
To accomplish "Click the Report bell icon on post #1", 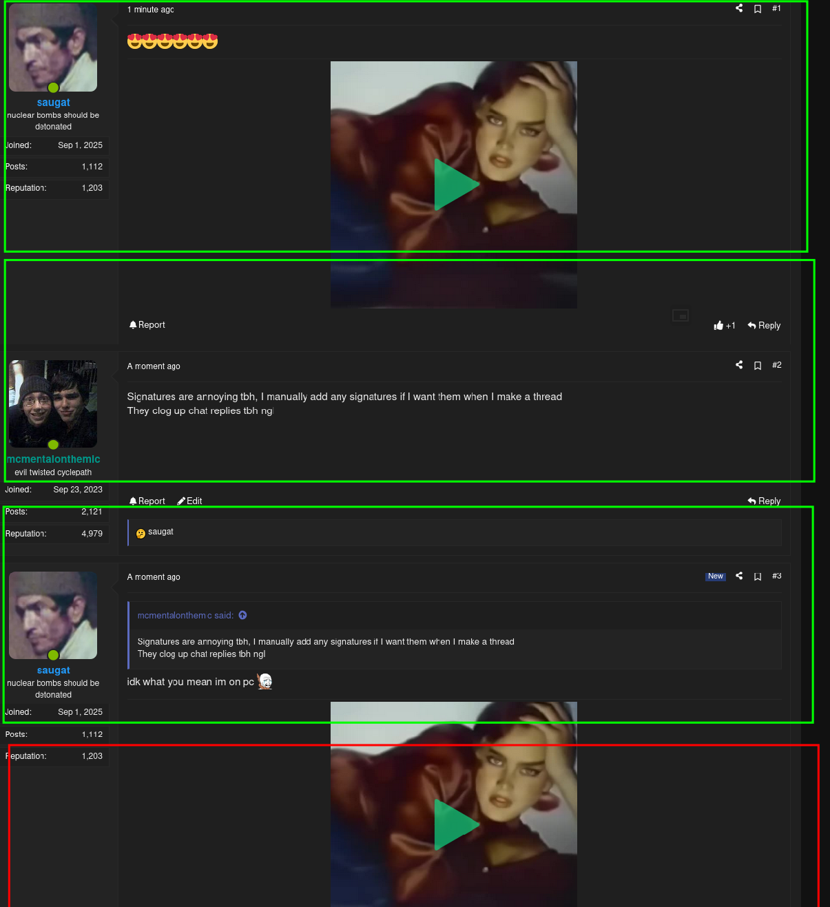I will coord(133,324).
